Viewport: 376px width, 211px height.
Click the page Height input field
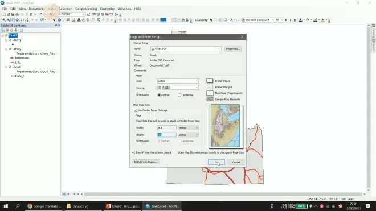click(x=167, y=135)
